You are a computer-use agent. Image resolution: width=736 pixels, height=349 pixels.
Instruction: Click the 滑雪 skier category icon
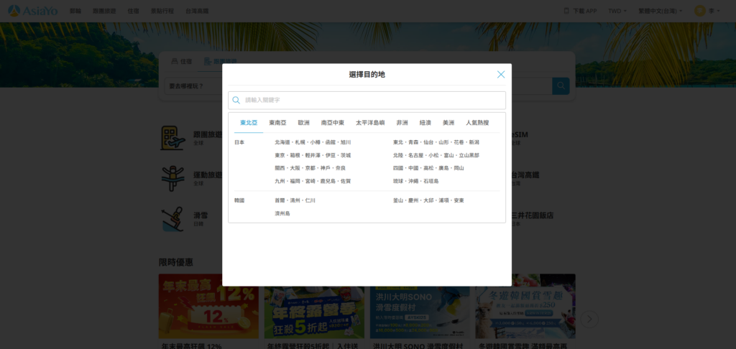click(x=172, y=219)
